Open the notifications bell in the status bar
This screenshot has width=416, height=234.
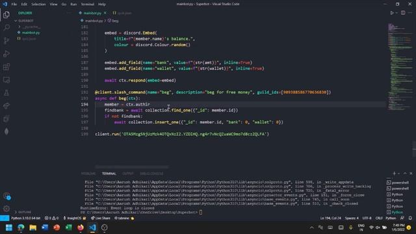(410, 218)
